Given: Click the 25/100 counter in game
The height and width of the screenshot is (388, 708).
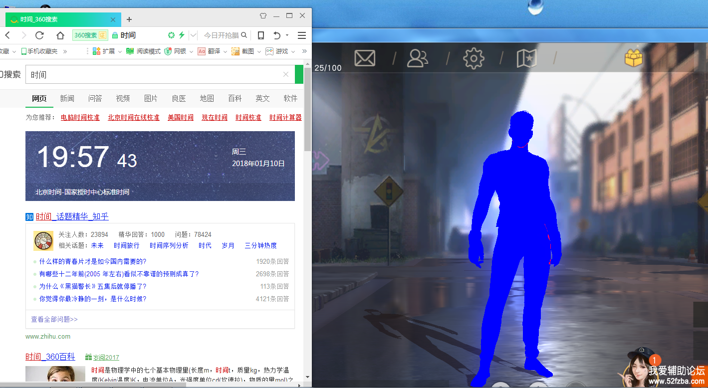Looking at the screenshot, I should point(328,68).
